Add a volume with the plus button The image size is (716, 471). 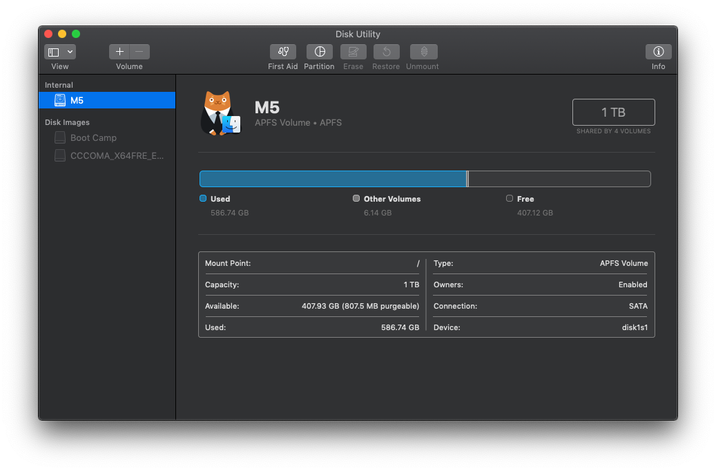119,52
